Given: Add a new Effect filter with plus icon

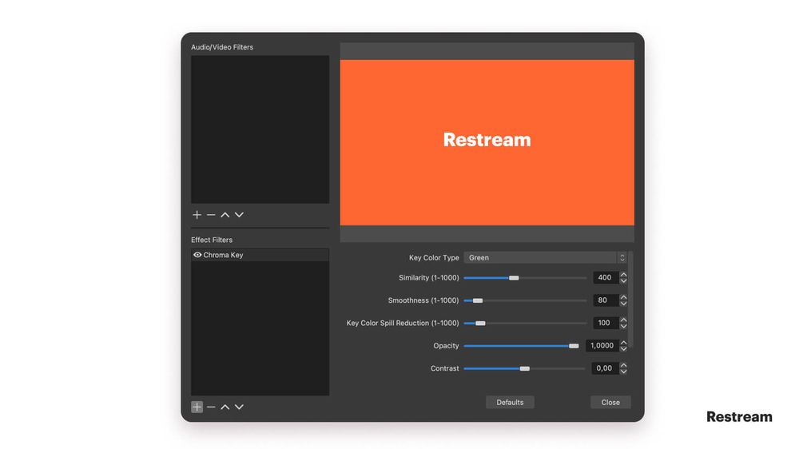Looking at the screenshot, I should (197, 407).
